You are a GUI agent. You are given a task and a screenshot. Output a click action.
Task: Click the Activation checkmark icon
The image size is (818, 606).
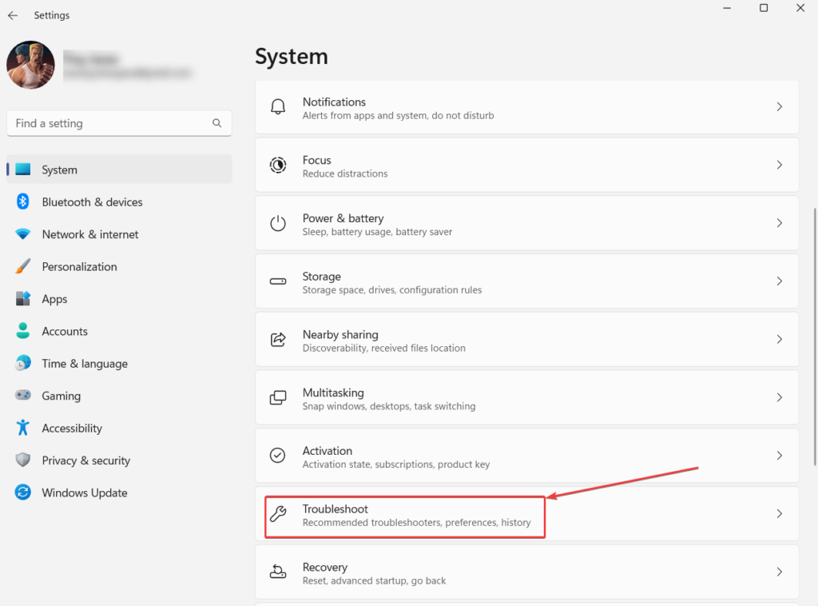tap(278, 456)
